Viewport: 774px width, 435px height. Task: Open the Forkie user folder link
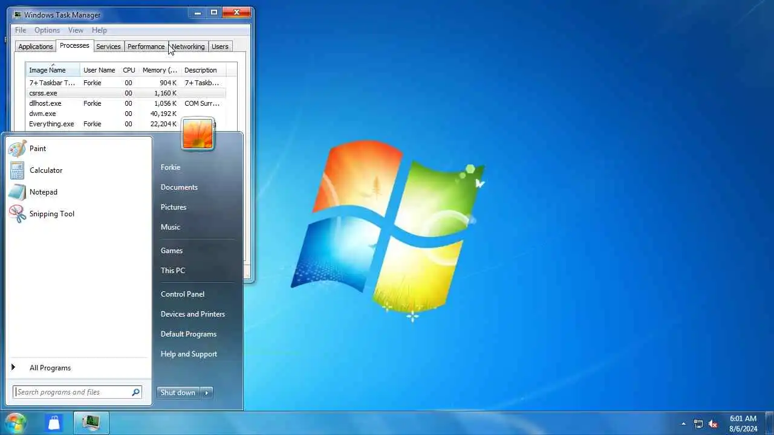171,167
